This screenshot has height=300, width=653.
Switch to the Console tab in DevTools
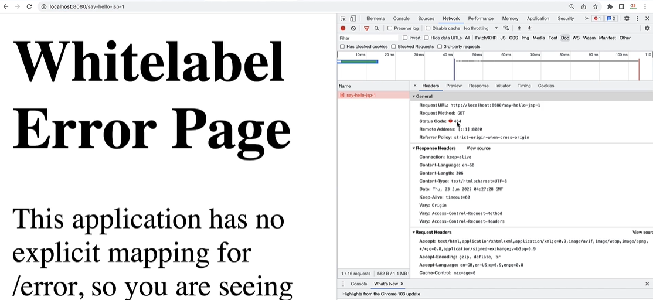coord(401,18)
